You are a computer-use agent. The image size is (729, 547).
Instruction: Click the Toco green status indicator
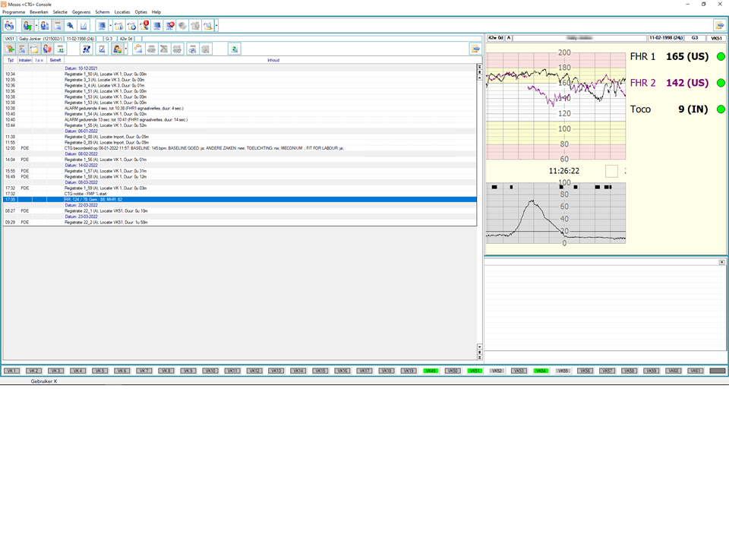[721, 109]
